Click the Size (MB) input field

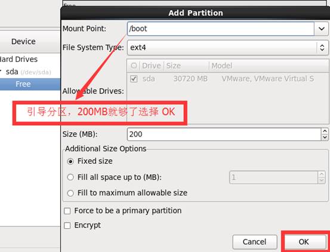tap(224, 134)
